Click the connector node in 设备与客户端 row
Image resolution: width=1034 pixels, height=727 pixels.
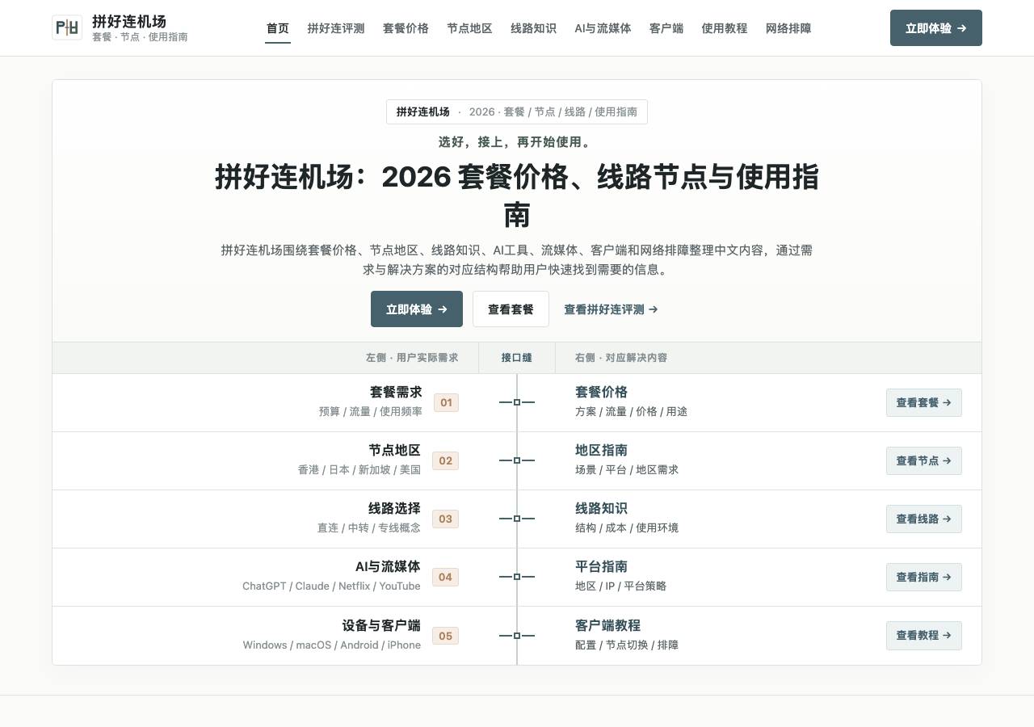point(517,636)
